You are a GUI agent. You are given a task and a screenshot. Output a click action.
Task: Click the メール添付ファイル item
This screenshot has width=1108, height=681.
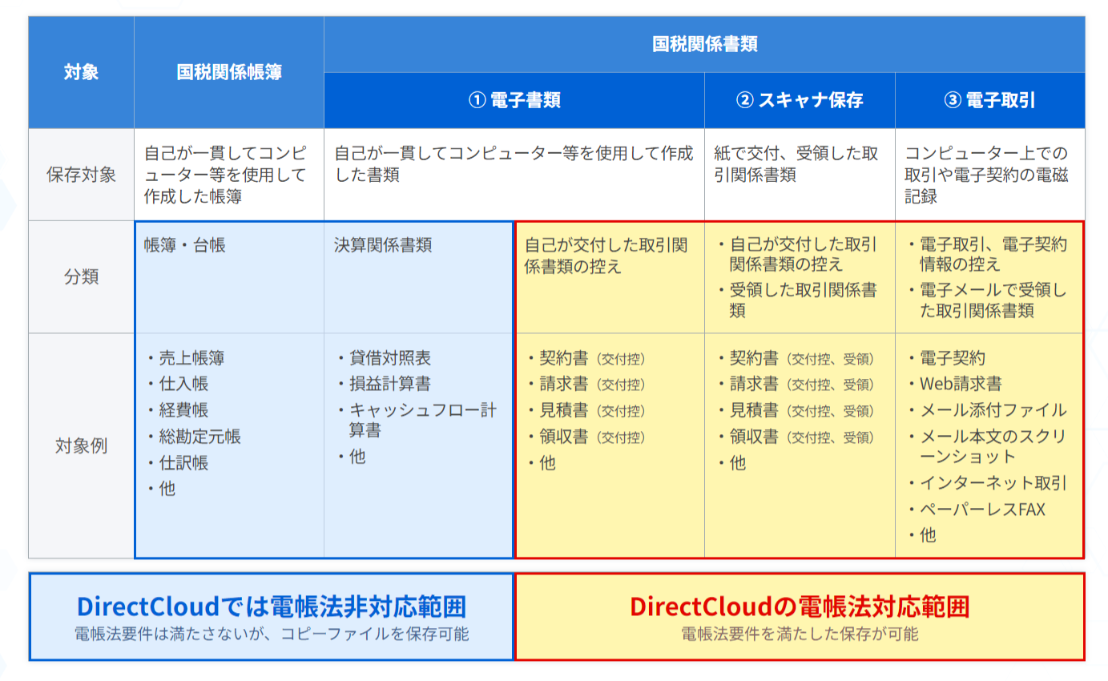click(988, 410)
